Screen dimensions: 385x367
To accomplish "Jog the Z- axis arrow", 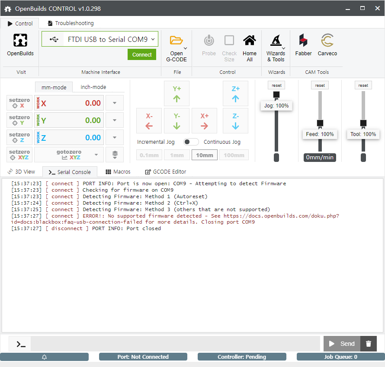I will [x=235, y=121].
